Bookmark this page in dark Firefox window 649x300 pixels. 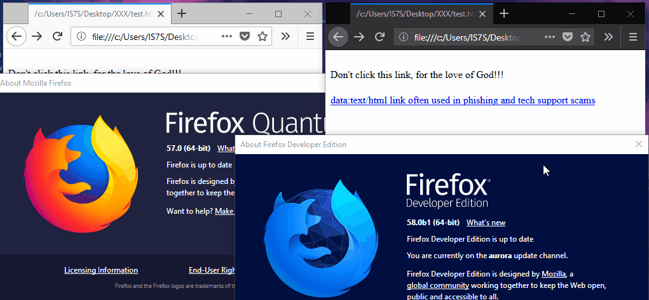[585, 37]
